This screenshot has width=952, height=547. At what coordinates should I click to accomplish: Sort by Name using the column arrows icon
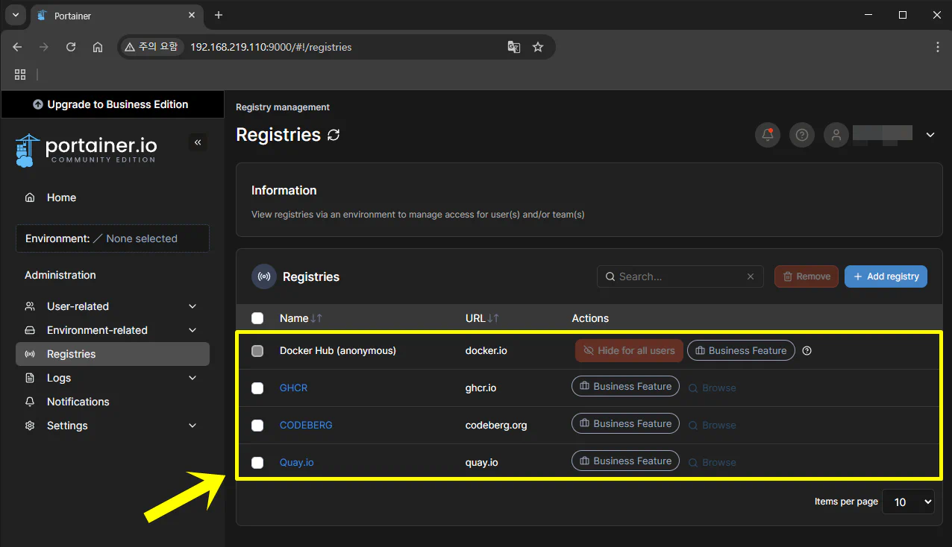[317, 318]
